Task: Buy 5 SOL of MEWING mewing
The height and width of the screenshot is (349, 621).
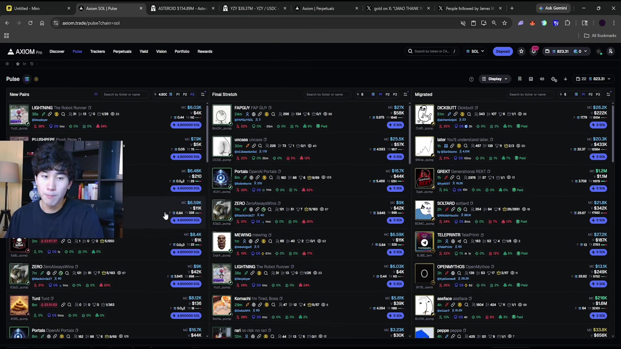Action: click(396, 252)
